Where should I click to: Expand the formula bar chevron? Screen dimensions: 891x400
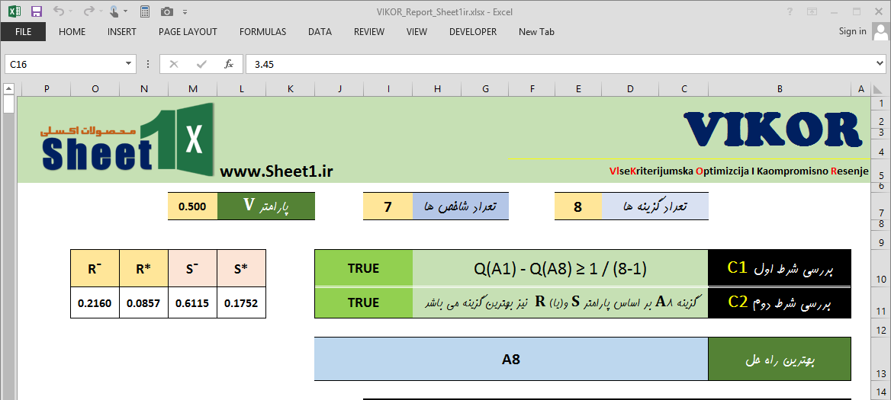click(880, 64)
